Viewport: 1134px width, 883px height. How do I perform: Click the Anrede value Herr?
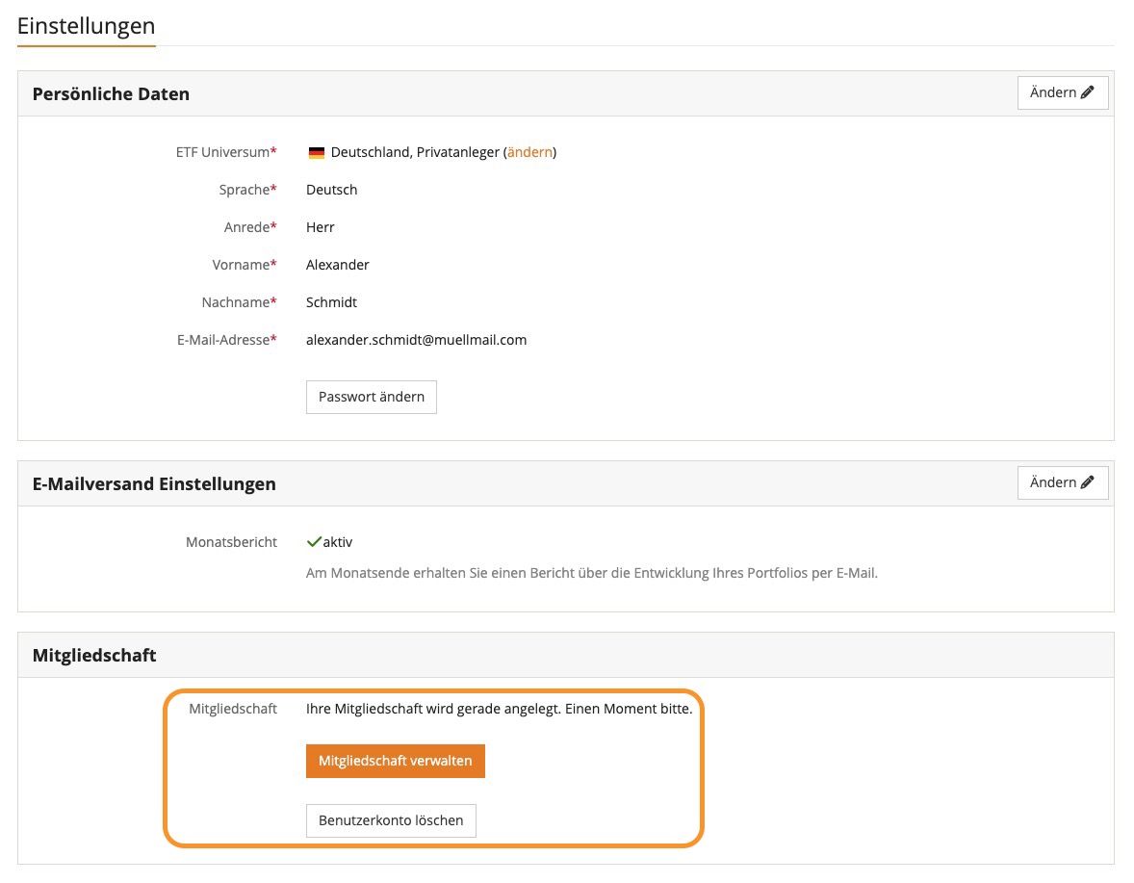pyautogui.click(x=320, y=227)
